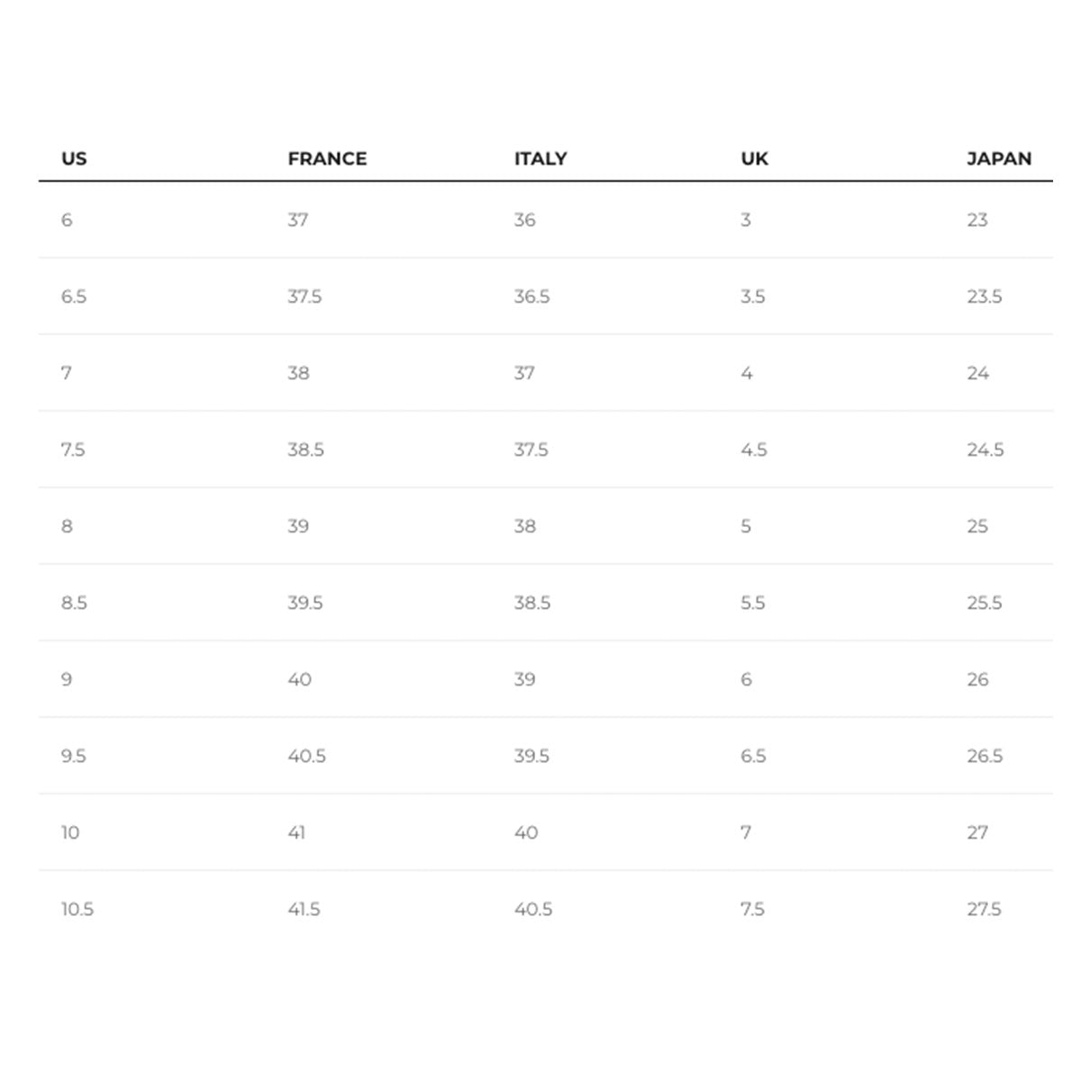
Task: Select US size 6 cell
Action: coord(67,220)
